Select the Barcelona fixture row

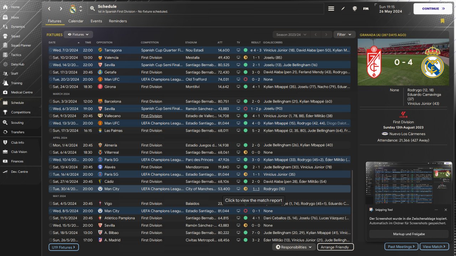pyautogui.click(x=199, y=101)
